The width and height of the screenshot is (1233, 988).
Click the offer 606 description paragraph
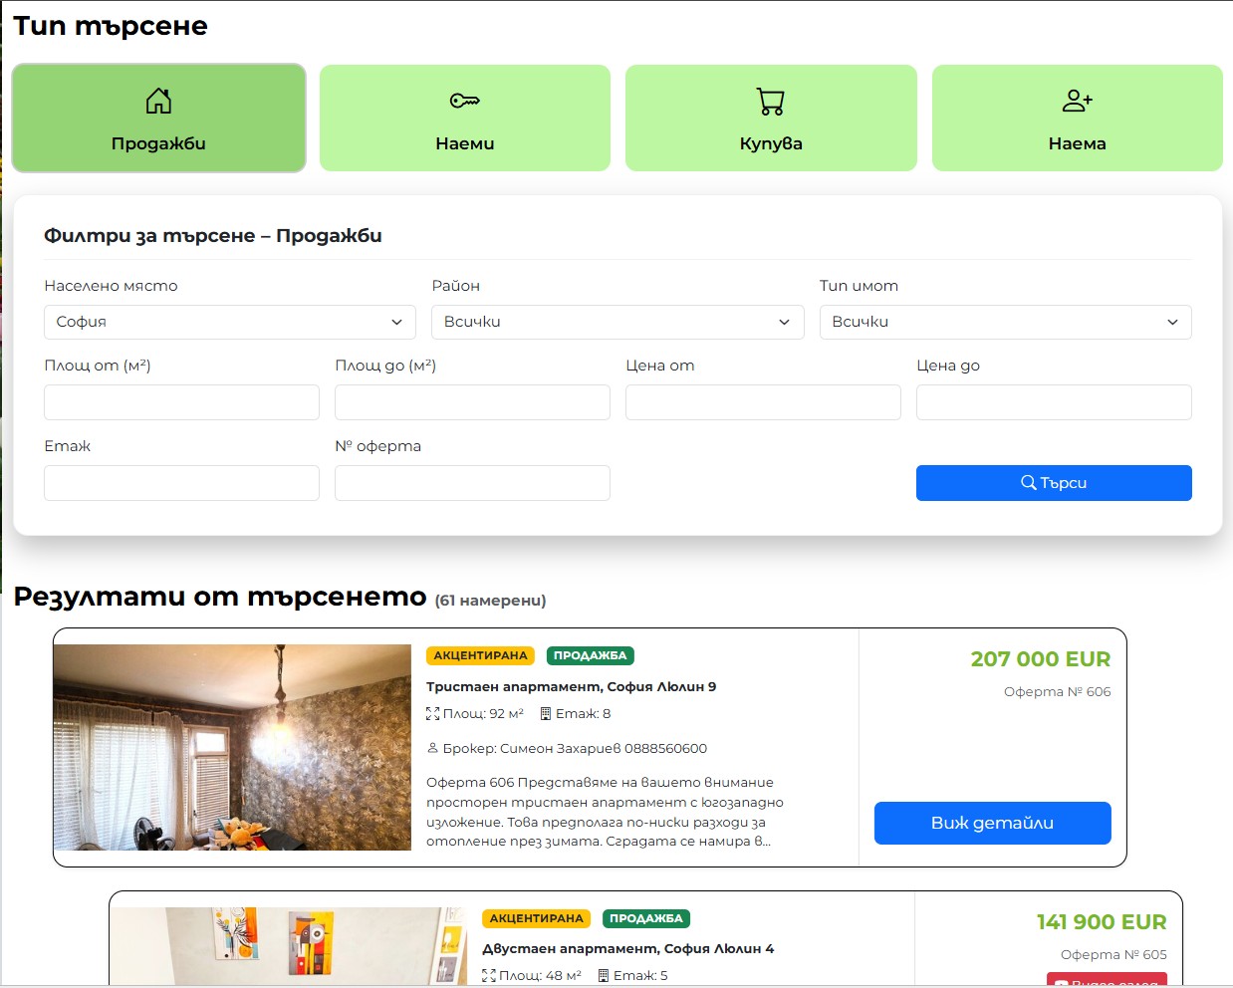(605, 812)
